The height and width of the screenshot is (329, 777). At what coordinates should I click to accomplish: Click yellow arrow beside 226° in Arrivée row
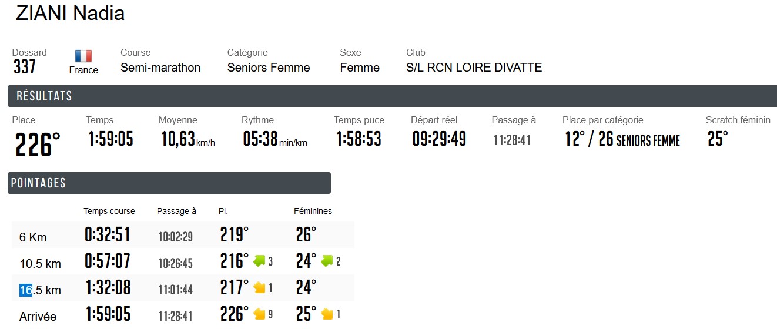click(x=259, y=314)
